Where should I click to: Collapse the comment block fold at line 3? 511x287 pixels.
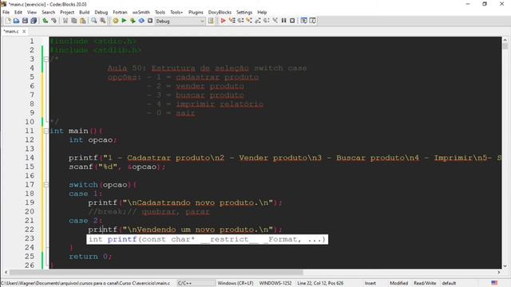coord(46,59)
